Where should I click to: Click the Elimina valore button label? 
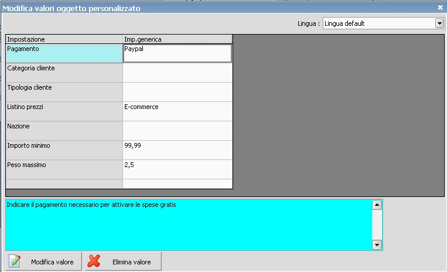click(x=131, y=262)
